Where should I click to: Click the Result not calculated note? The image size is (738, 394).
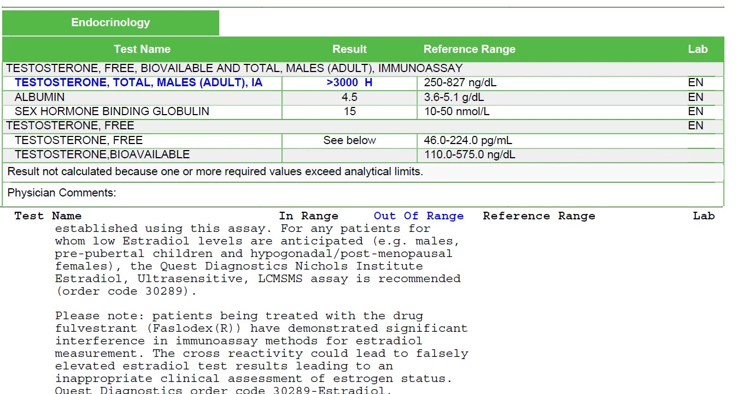coord(215,172)
